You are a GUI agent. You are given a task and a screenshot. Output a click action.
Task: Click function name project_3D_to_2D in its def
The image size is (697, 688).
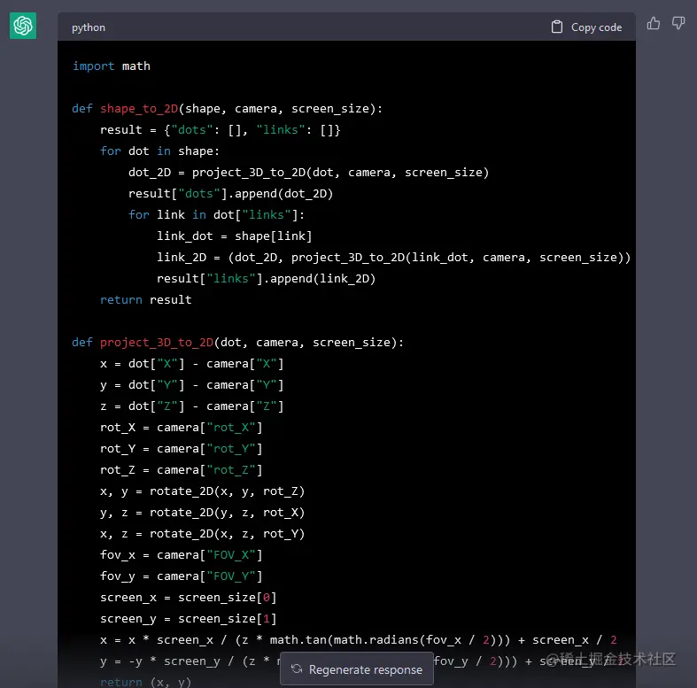tap(157, 343)
